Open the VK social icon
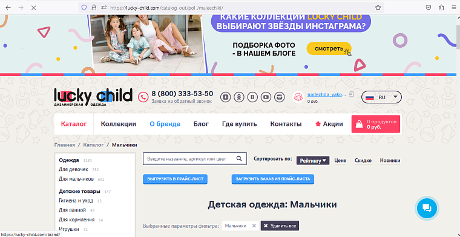460x237 pixels. point(252,97)
